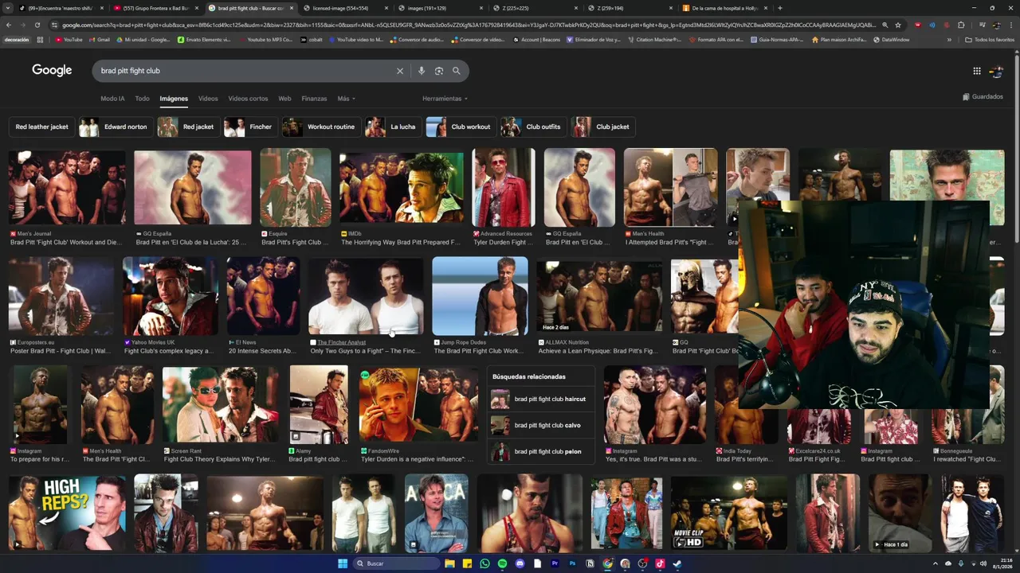The height and width of the screenshot is (573, 1020).
Task: Open File Explorer from the taskbar
Action: coord(449,563)
